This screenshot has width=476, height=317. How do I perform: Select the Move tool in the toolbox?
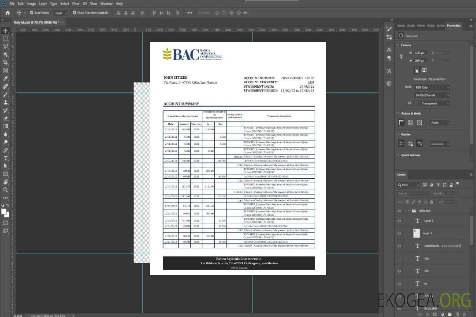click(5, 31)
